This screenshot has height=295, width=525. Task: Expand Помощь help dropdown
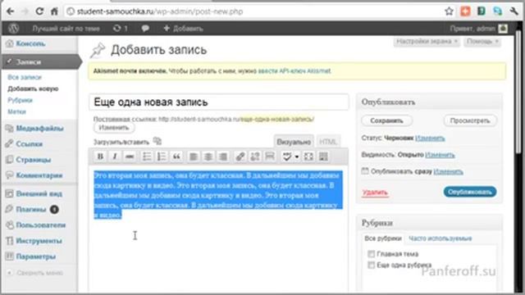point(482,42)
